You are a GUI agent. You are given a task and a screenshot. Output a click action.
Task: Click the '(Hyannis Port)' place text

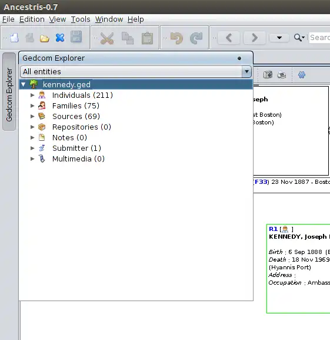290,268
